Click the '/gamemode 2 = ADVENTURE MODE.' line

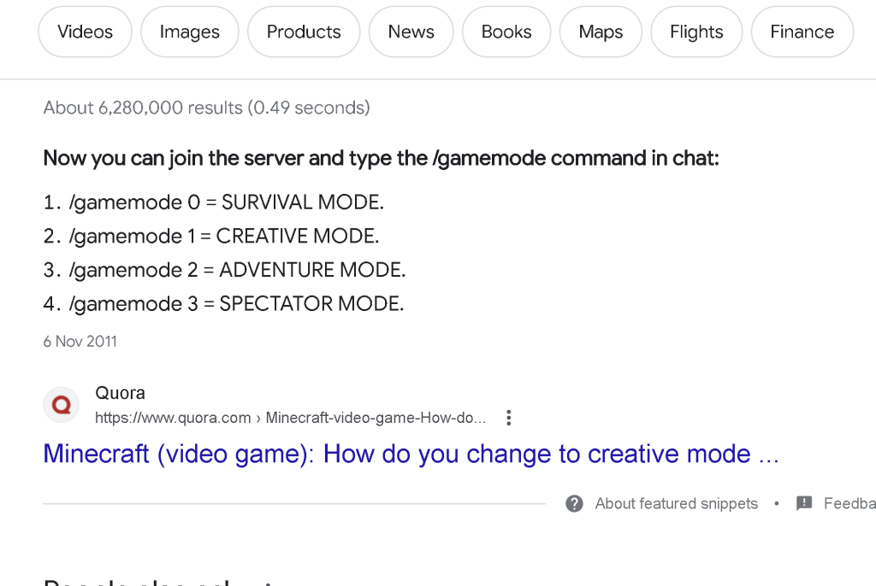pos(238,270)
